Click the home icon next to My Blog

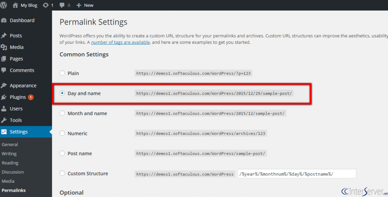click(x=15, y=5)
